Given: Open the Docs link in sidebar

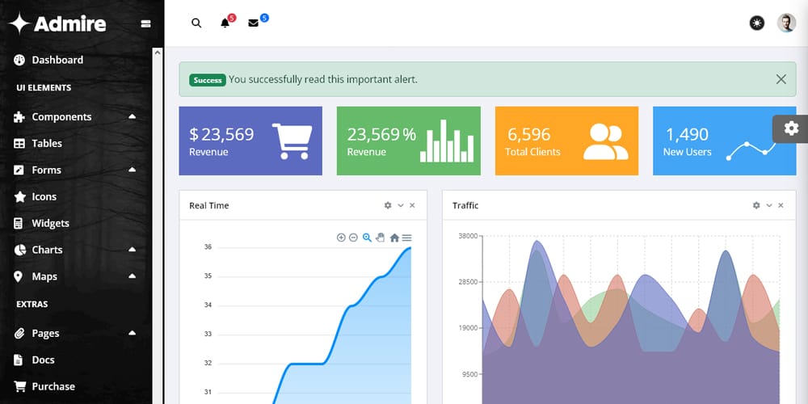Looking at the screenshot, I should coord(43,360).
